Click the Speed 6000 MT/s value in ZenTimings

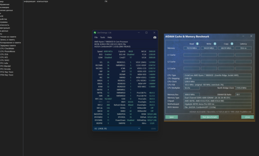tap(108, 51)
